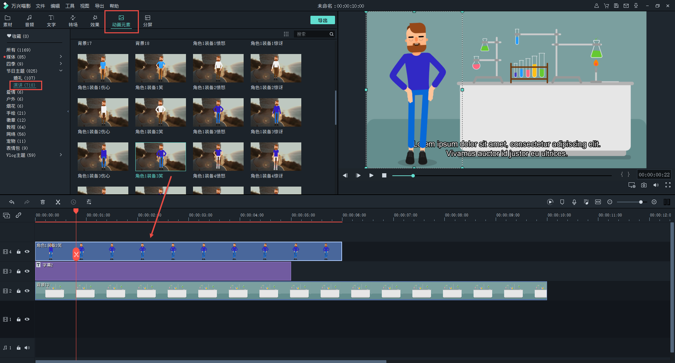Lock track 3 with the padlock icon
675x363 pixels.
19,271
